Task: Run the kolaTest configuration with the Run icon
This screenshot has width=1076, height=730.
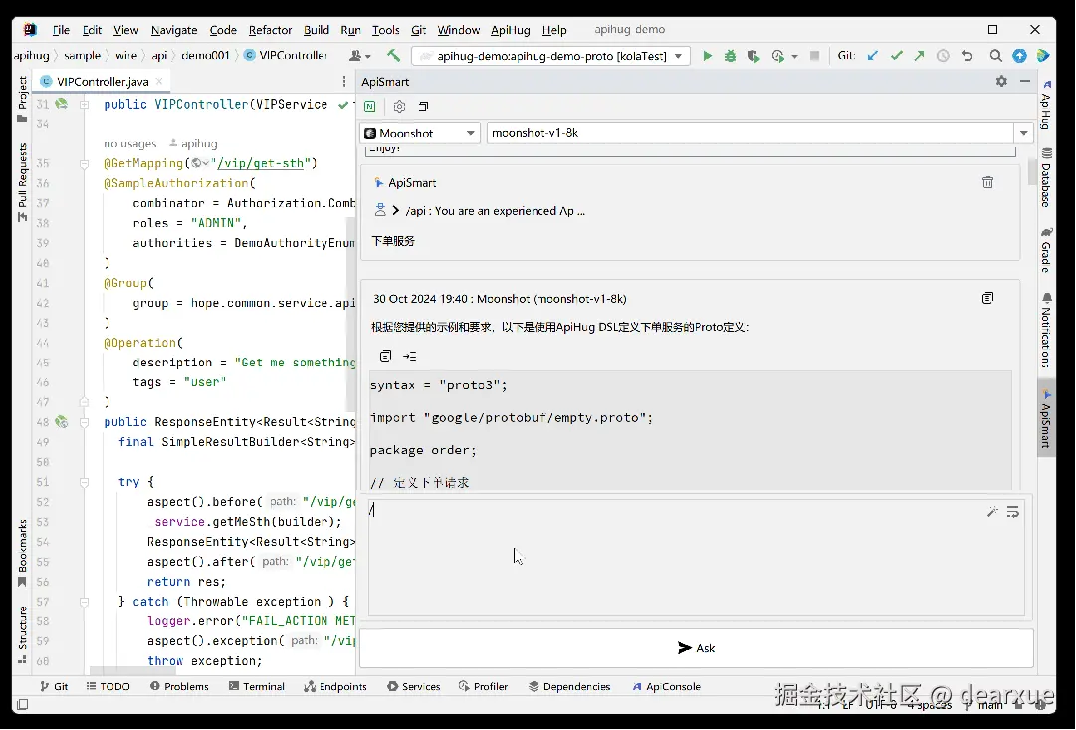Action: click(707, 56)
